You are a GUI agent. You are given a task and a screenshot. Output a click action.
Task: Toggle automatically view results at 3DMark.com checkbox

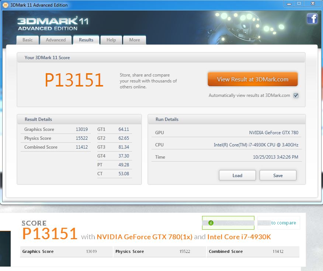coord(296,95)
